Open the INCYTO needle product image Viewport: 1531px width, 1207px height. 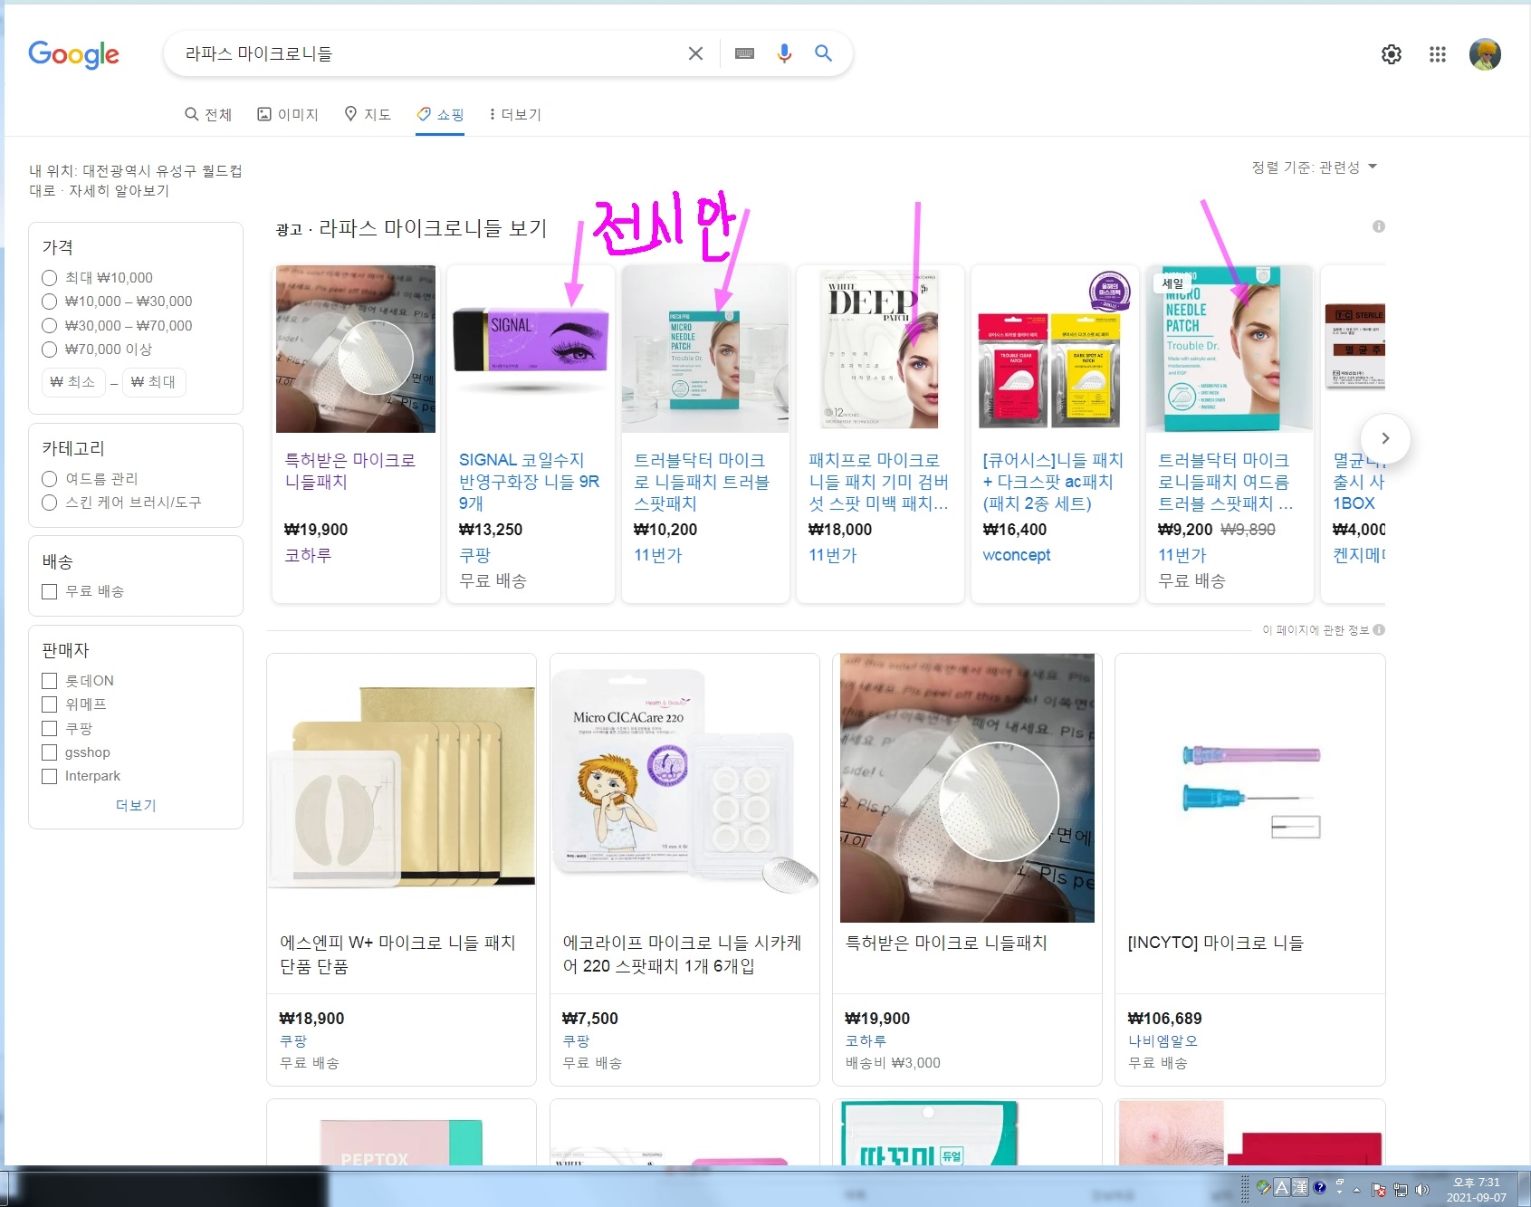pos(1249,788)
